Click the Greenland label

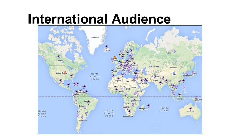click(x=95, y=38)
